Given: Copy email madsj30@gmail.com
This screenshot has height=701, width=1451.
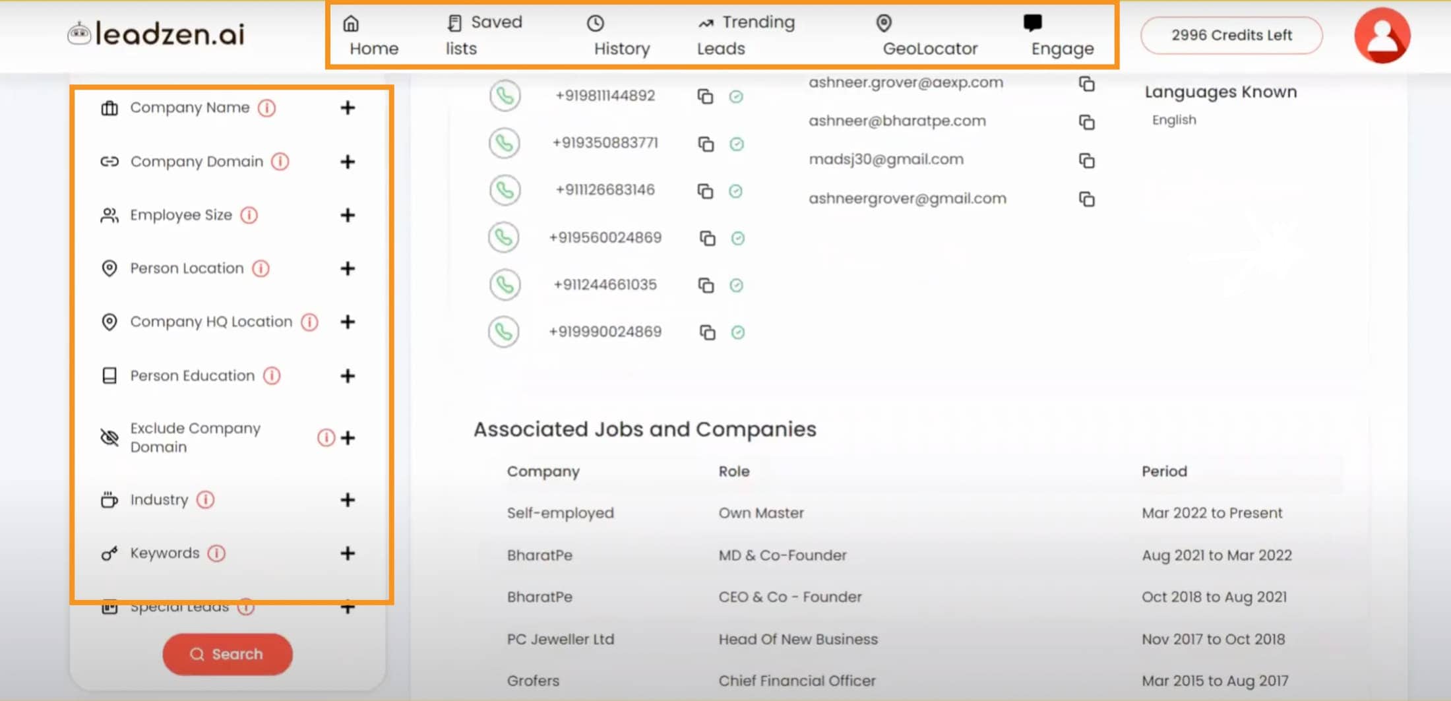Looking at the screenshot, I should coord(1086,160).
